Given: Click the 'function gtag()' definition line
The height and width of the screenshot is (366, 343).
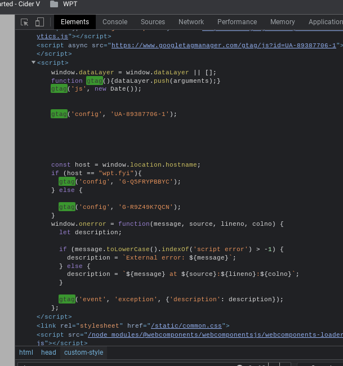Looking at the screenshot, I should pyautogui.click(x=136, y=81).
